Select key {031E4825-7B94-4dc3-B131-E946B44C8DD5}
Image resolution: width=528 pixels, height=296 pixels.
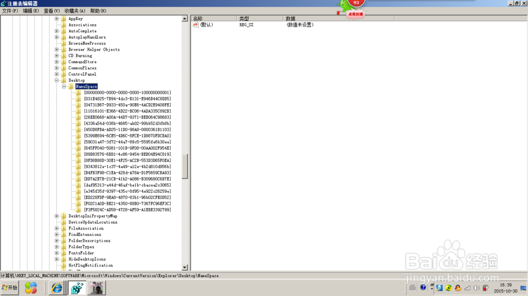point(128,99)
